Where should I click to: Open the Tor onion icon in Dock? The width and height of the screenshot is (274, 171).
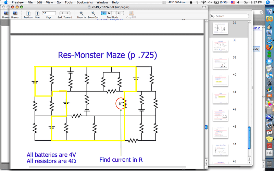coord(269,26)
